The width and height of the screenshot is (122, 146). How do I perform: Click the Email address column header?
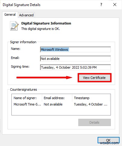pyautogui.click(x=57, y=98)
